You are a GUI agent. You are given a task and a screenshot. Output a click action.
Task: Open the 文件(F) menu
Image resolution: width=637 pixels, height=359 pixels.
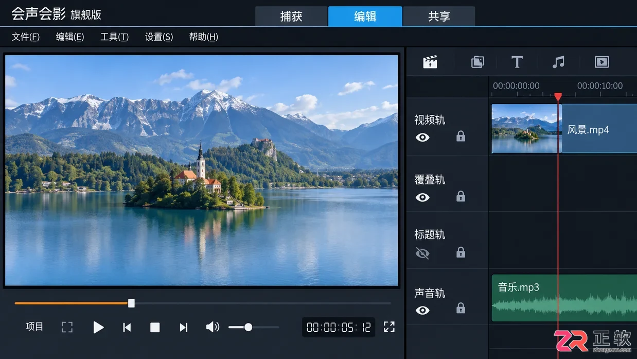(x=26, y=37)
